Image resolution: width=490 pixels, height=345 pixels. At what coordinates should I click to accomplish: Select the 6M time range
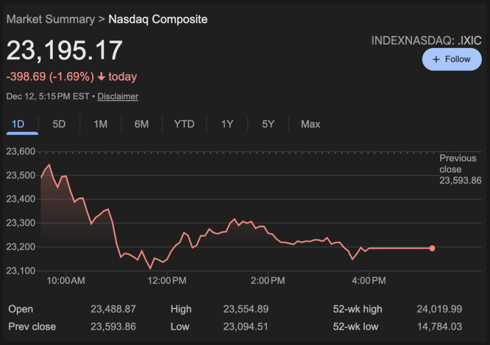tap(142, 124)
